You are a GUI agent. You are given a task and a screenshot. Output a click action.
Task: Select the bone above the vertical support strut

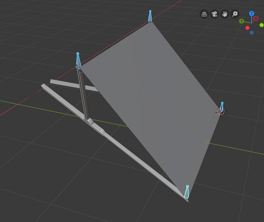[x=78, y=60]
